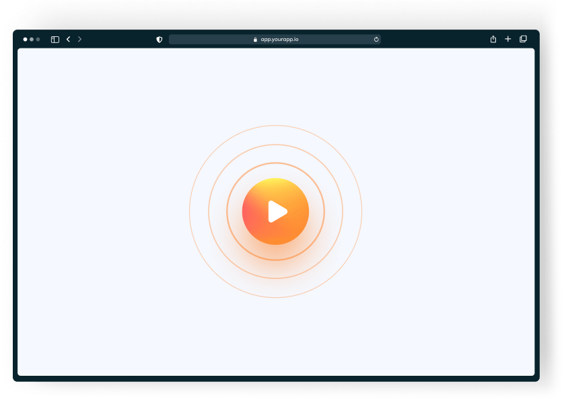Click the app.yourapp.io address bar
564x400 pixels.
pyautogui.click(x=275, y=40)
